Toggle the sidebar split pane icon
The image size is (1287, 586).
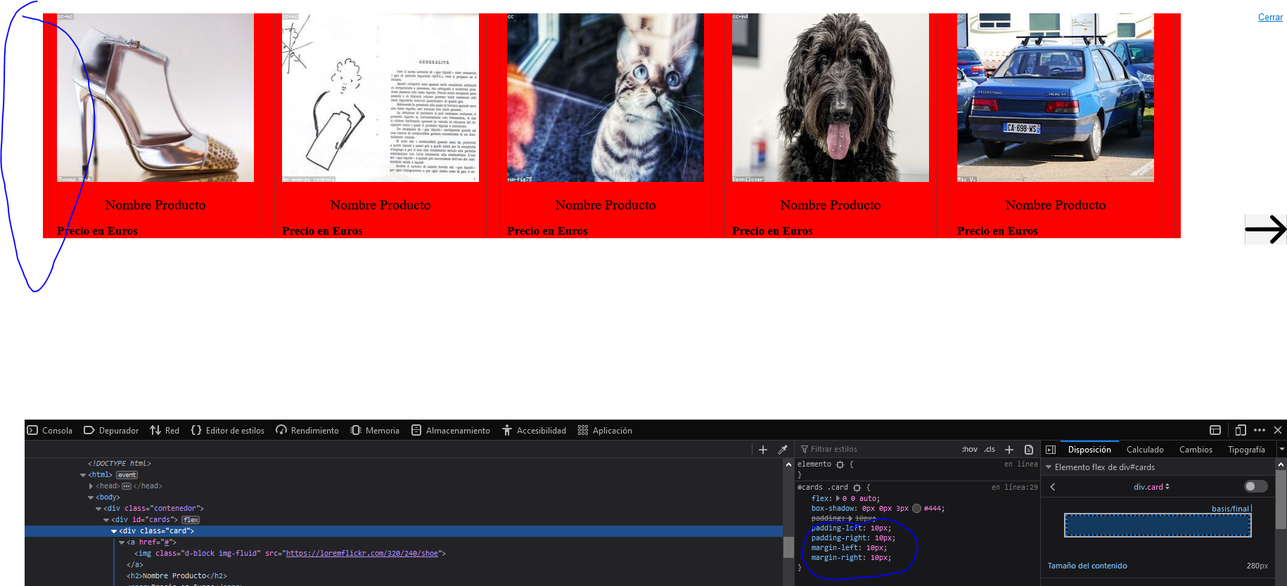pos(1051,450)
